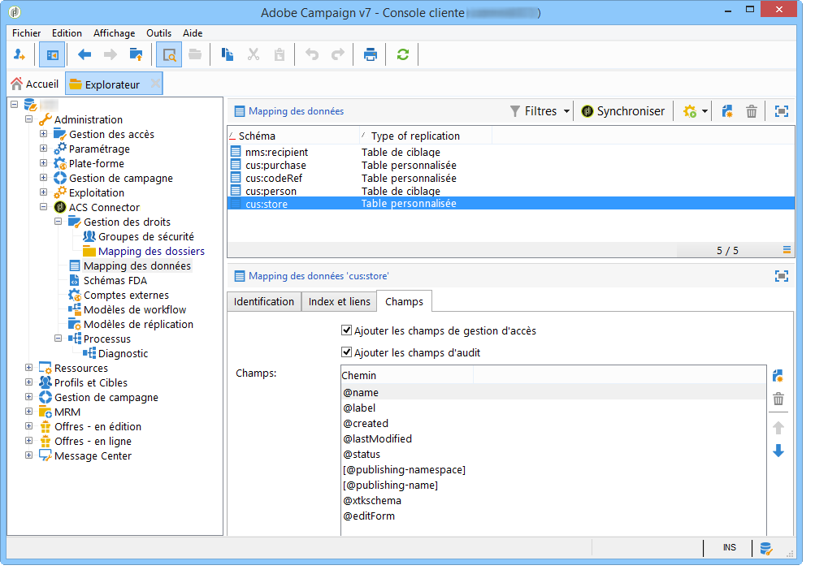Click the gray folder toolbar icon
Viewport: 815px width, 574px height.
(x=195, y=54)
